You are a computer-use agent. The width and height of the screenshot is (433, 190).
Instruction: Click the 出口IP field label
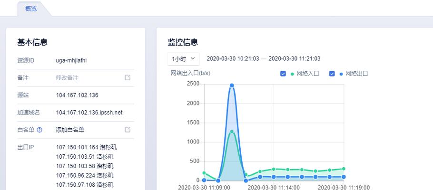coord(25,147)
